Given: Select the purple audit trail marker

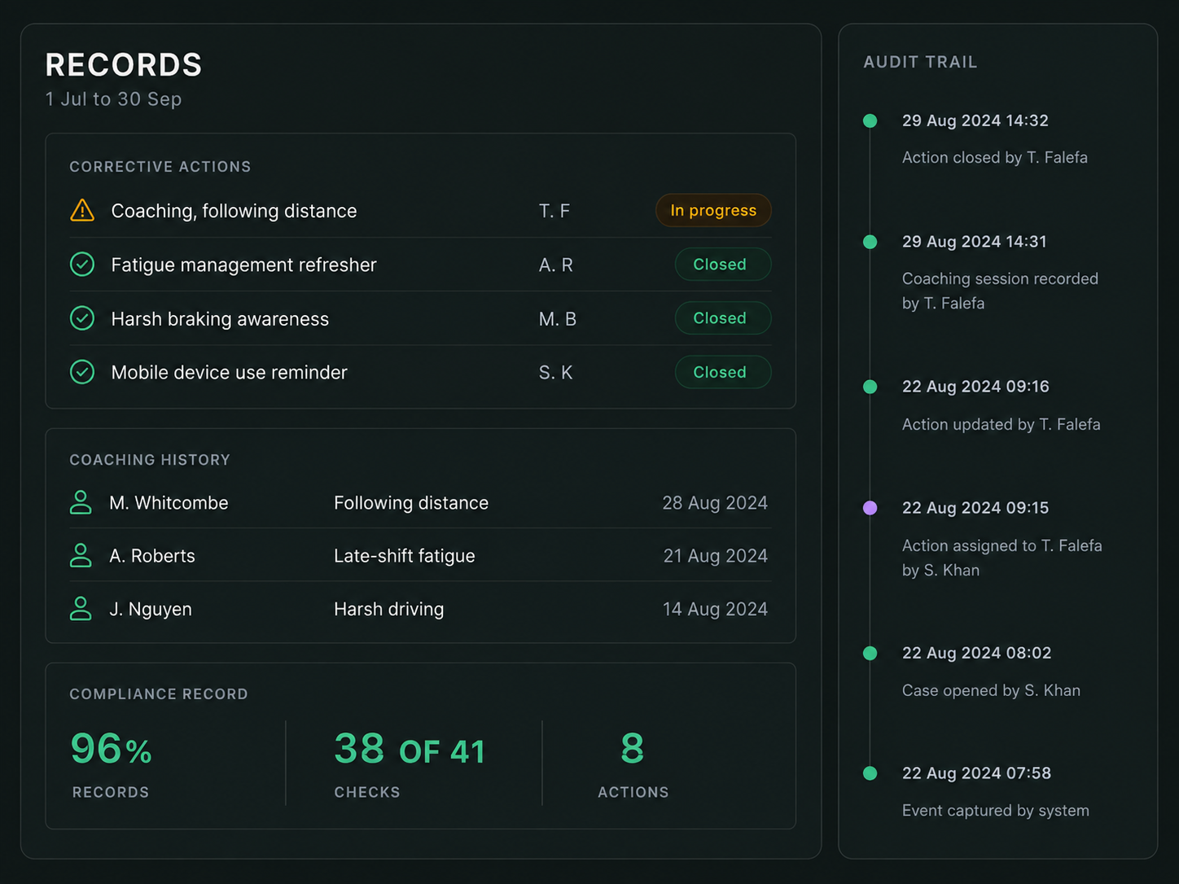Looking at the screenshot, I should (870, 508).
